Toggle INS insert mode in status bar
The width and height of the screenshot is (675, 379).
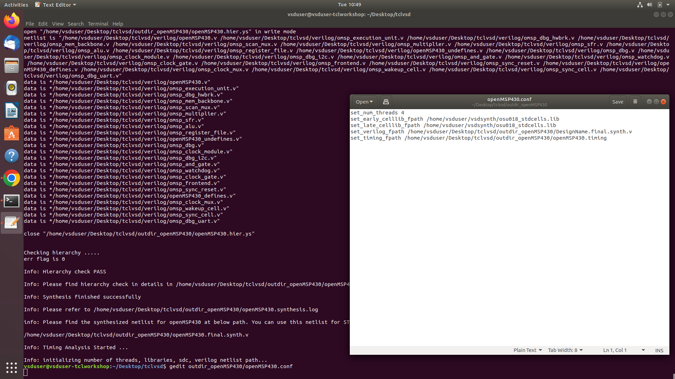(x=659, y=350)
